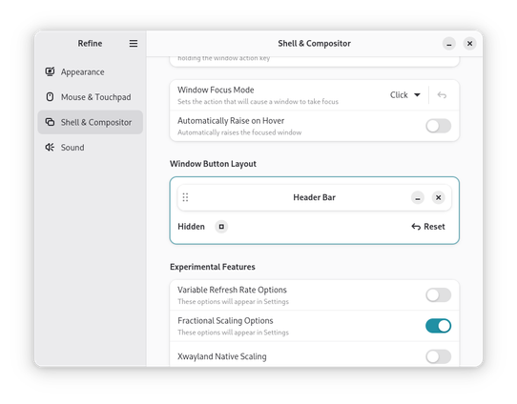
Task: Disable Fractional Scaling Options
Action: click(x=438, y=326)
